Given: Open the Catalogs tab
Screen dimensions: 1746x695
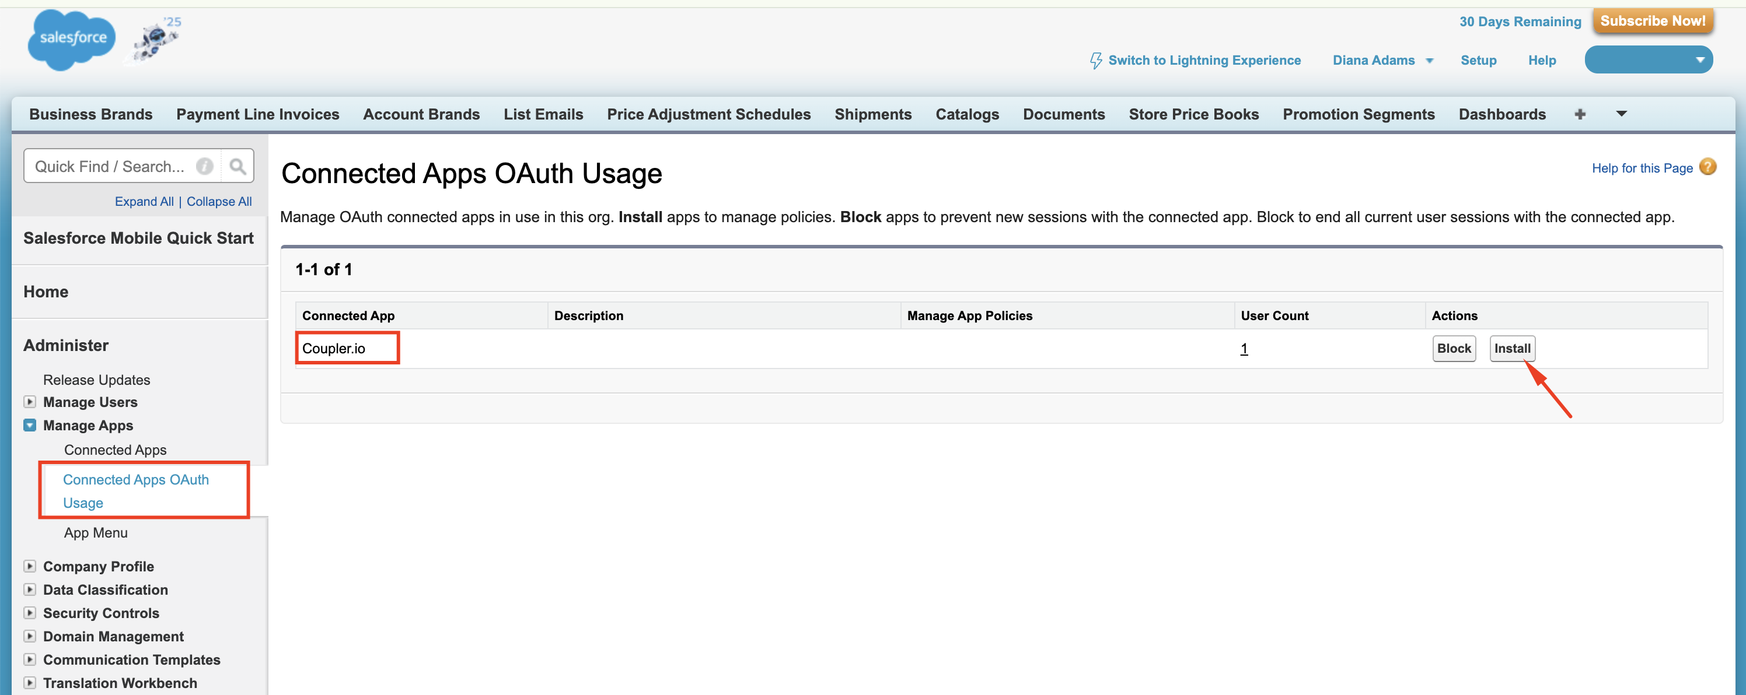Looking at the screenshot, I should tap(967, 114).
